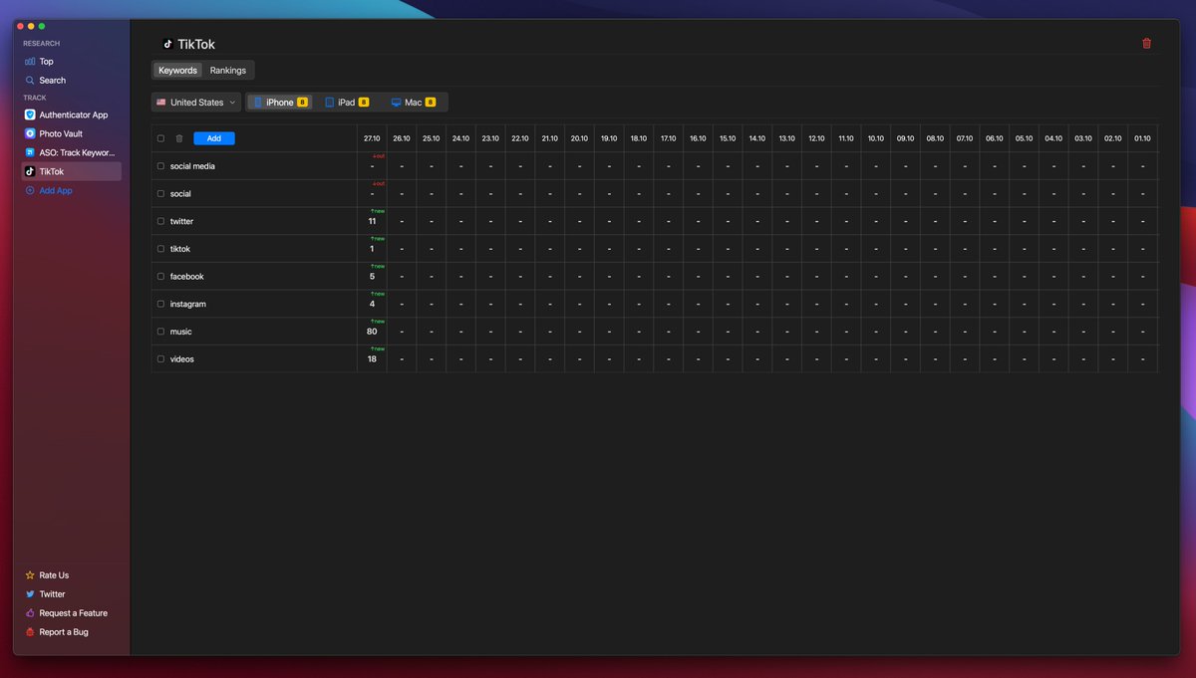Click the videos rank value 18
This screenshot has width=1196, height=678.
[x=372, y=359]
